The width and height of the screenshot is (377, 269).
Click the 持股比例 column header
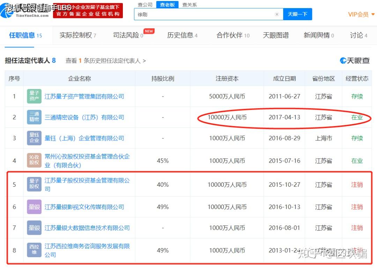coord(163,78)
